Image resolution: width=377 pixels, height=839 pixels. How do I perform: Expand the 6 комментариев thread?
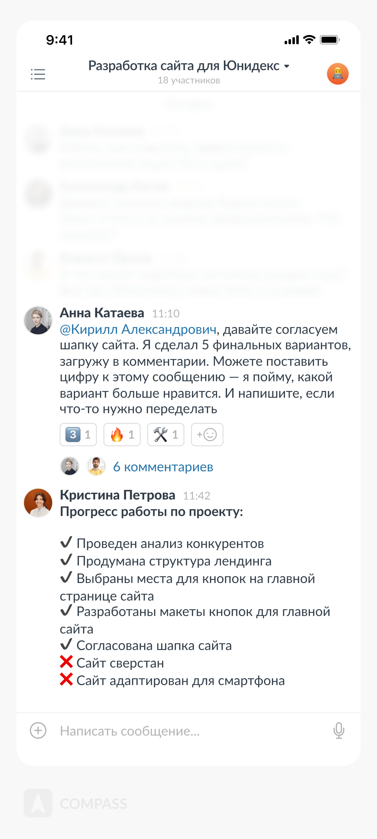pyautogui.click(x=163, y=467)
